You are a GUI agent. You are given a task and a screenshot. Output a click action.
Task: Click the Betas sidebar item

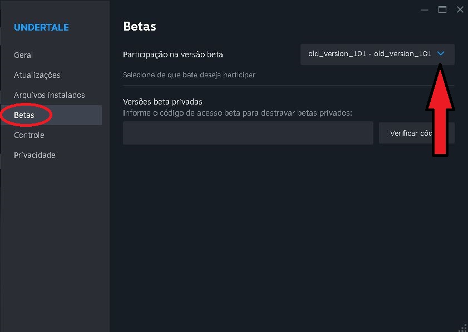pos(24,115)
